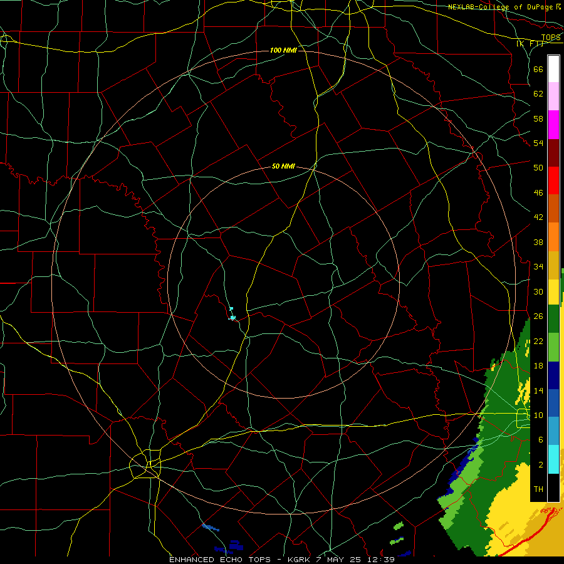The image size is (564, 564).
Task: Click the legend value "66"
Action: 538,70
